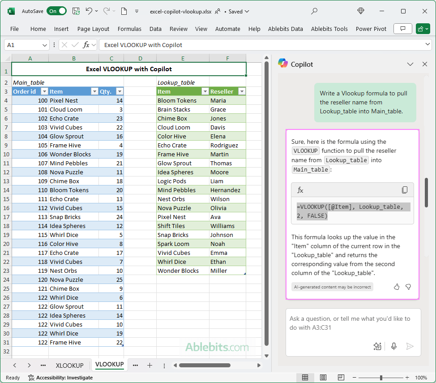Open the Review tab
The image size is (436, 383).
(x=179, y=29)
